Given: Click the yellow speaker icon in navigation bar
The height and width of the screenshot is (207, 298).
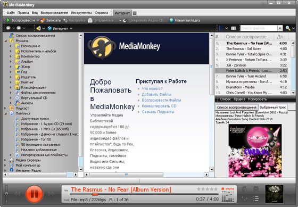Looking at the screenshot, I should point(38,28).
